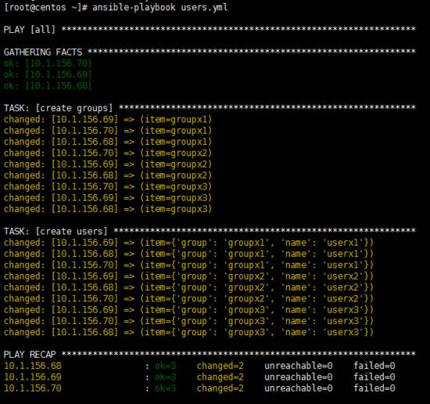Click changed=2 for host 10.1.156.69
The width and height of the screenshot is (430, 404).
pyautogui.click(x=220, y=377)
